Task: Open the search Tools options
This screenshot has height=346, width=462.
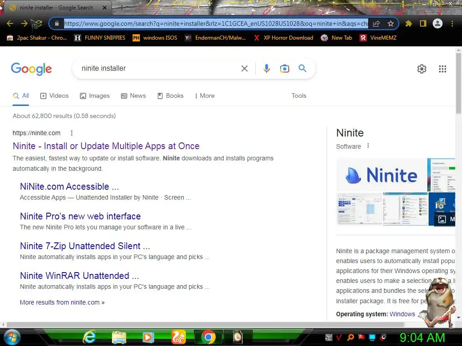Action: pos(299,96)
